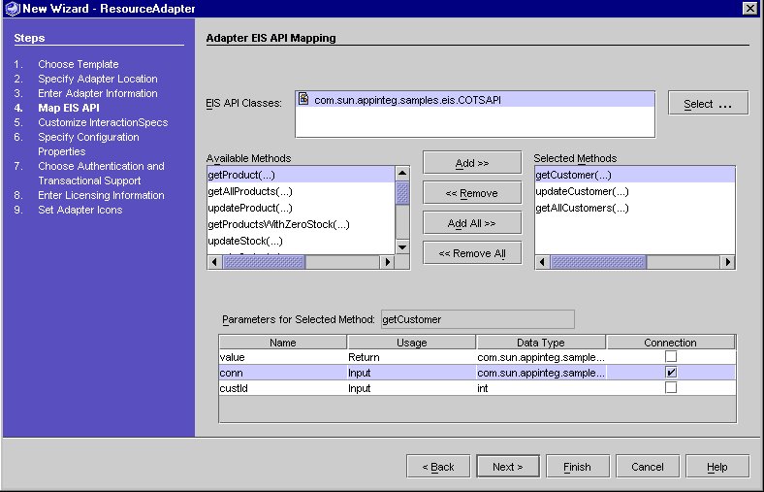Image resolution: width=764 pixels, height=492 pixels.
Task: Click step 6 Specify Configuration Properties
Action: (88, 144)
